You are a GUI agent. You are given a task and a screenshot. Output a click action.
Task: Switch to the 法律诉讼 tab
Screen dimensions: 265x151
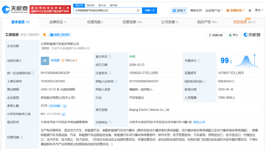pos(58,22)
